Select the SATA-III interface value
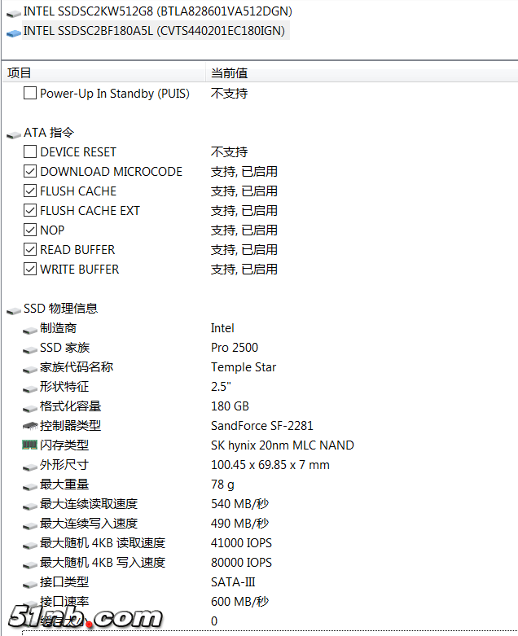This screenshot has height=636, width=518. [x=233, y=582]
